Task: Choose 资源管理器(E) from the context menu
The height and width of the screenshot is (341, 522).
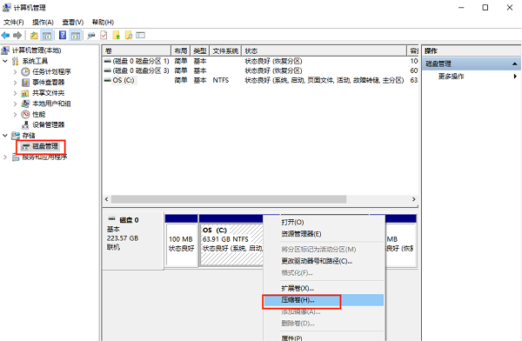Action: click(x=301, y=234)
